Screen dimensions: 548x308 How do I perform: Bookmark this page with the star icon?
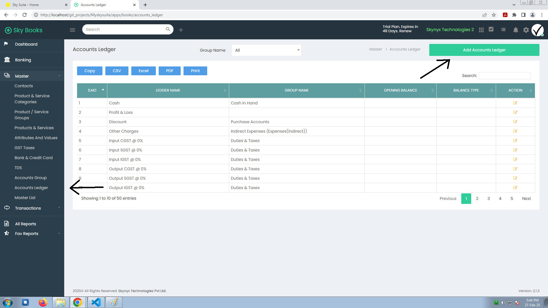tap(494, 15)
